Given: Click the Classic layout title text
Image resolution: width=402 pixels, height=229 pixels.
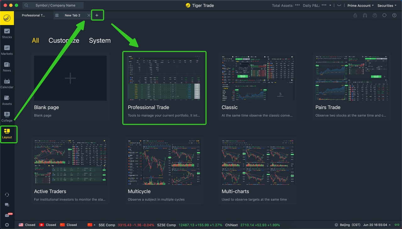Looking at the screenshot, I should coord(230,107).
